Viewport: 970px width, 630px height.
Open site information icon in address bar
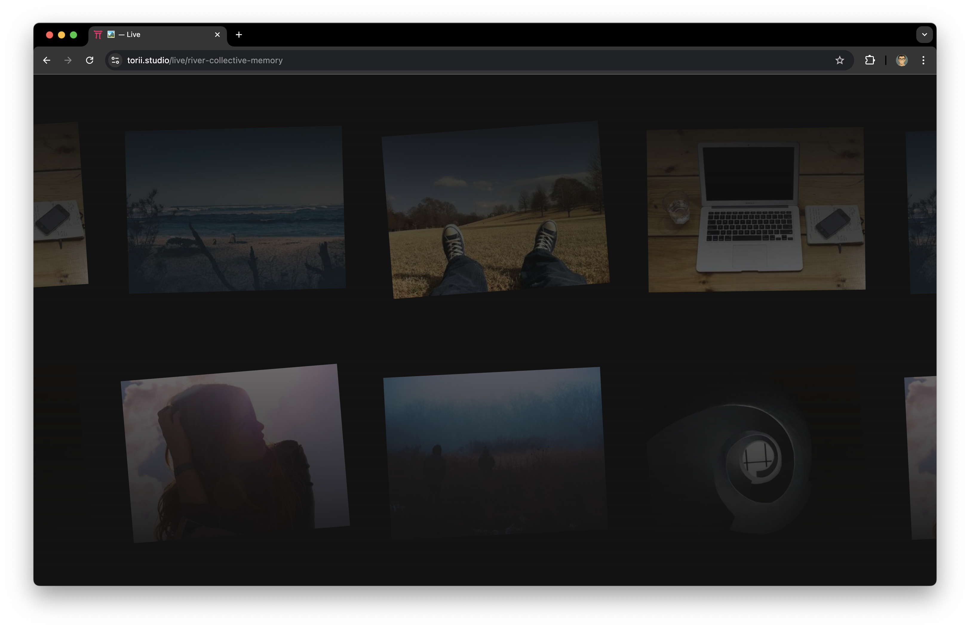coord(115,60)
